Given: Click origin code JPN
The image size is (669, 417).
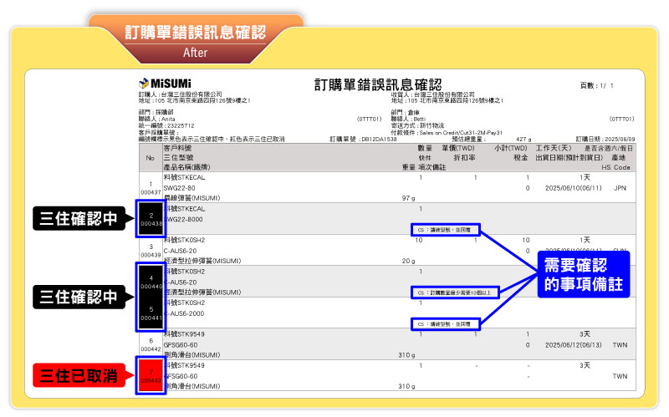Looking at the screenshot, I should click(620, 188).
